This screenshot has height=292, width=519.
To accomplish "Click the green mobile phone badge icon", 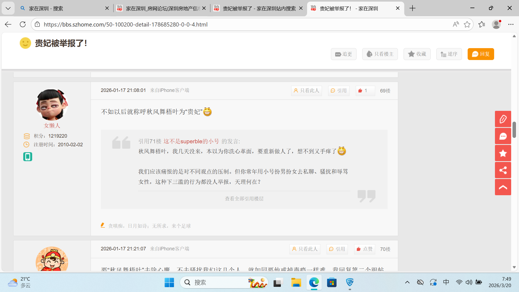I will pyautogui.click(x=28, y=157).
